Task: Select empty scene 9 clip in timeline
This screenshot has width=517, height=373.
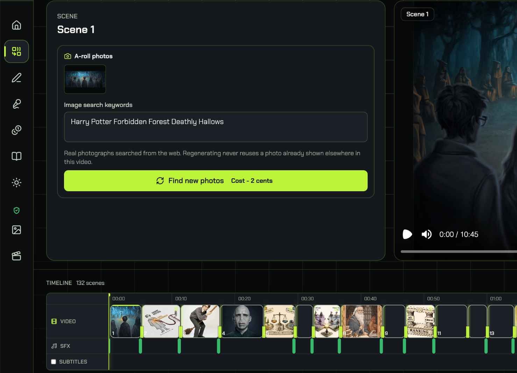Action: [394, 321]
